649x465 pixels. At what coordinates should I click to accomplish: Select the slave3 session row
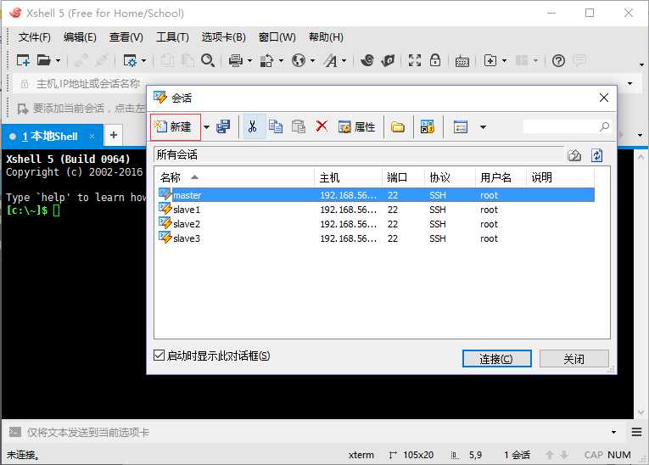[376, 238]
